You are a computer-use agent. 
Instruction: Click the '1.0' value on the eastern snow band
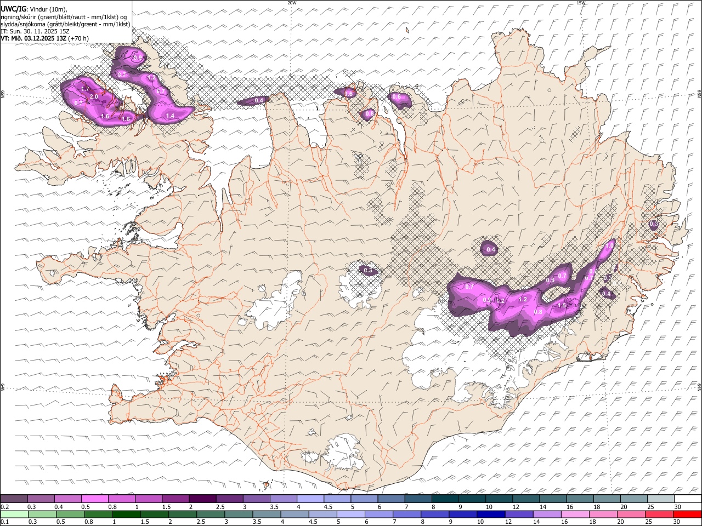(x=609, y=246)
